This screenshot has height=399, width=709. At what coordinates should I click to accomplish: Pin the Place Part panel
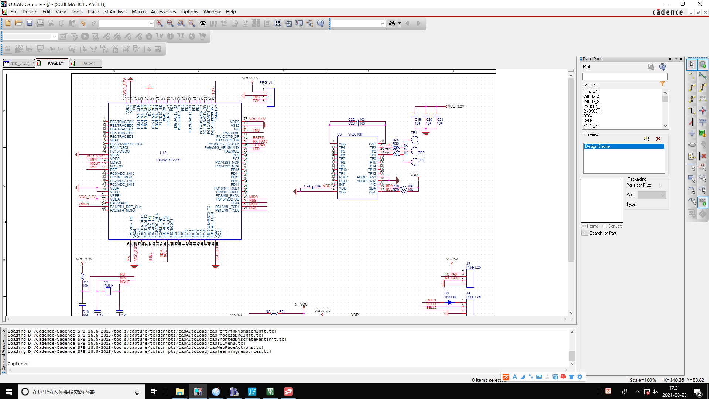(x=670, y=59)
